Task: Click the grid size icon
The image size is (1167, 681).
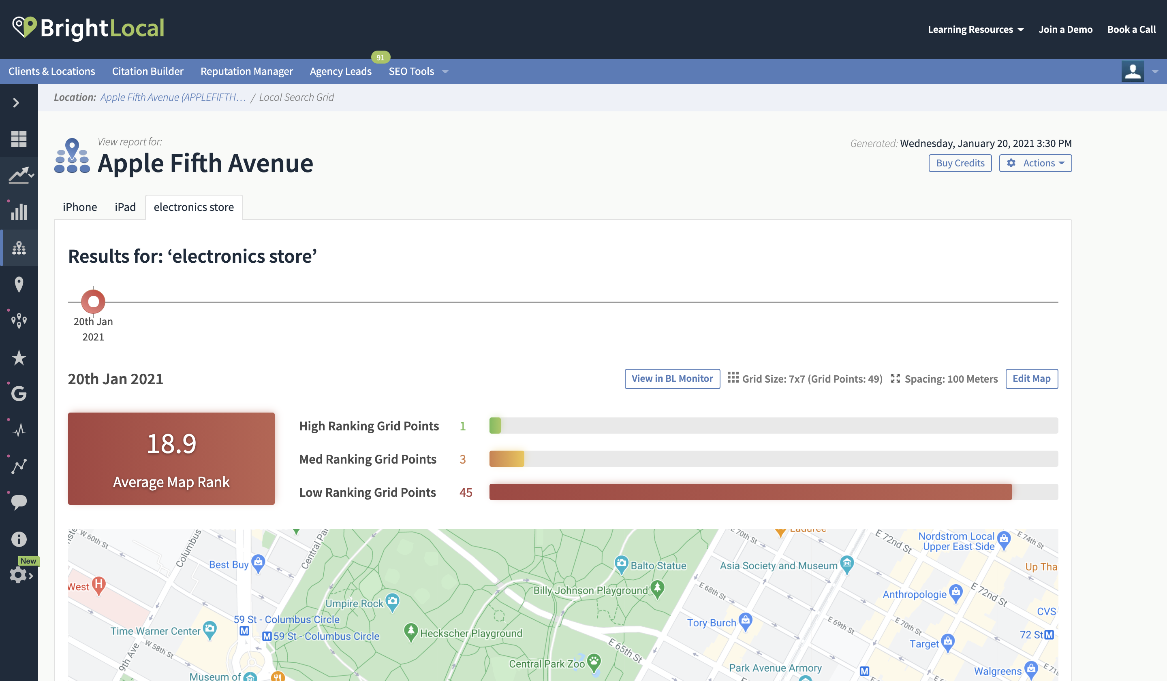Action: (x=733, y=378)
